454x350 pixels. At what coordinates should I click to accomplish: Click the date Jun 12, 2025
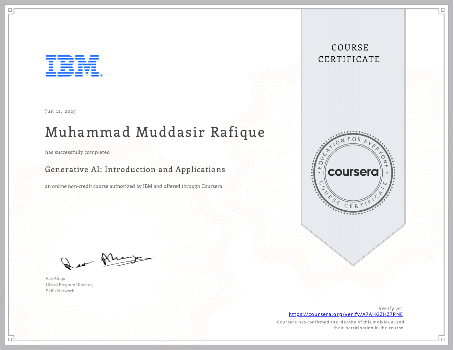click(60, 111)
